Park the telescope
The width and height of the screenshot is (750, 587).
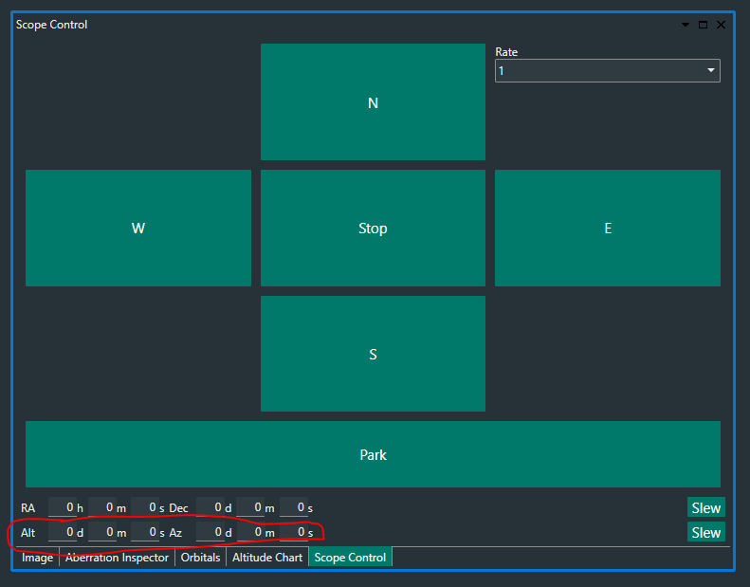point(373,454)
